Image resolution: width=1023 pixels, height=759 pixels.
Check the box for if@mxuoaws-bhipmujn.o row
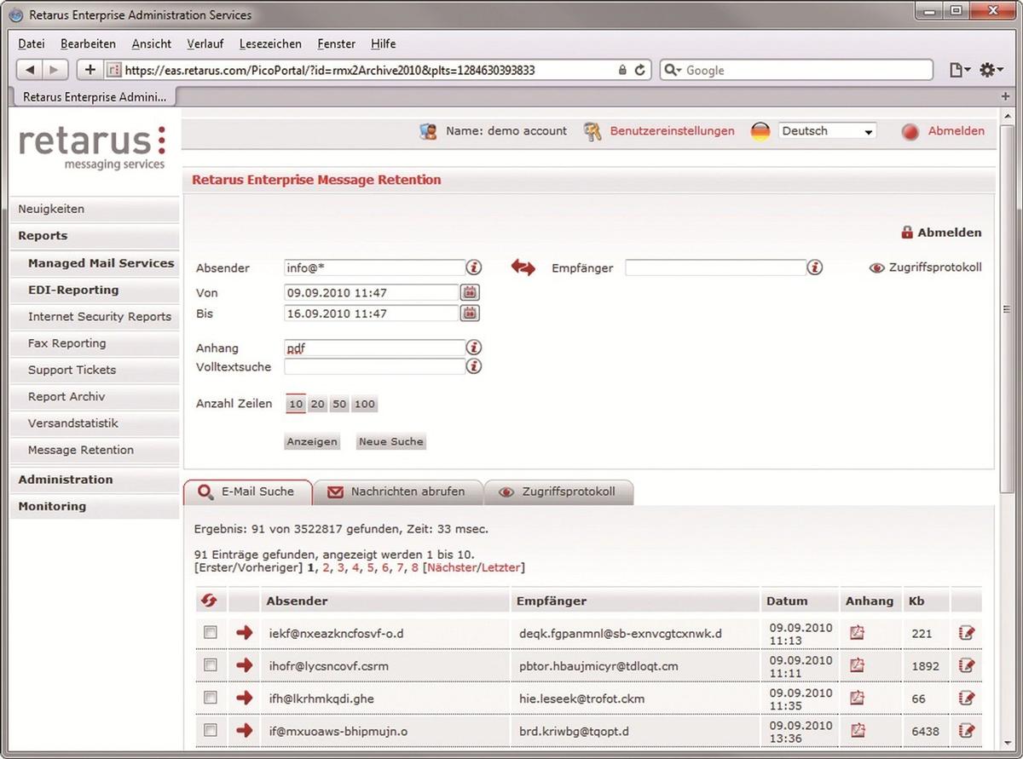click(x=211, y=729)
